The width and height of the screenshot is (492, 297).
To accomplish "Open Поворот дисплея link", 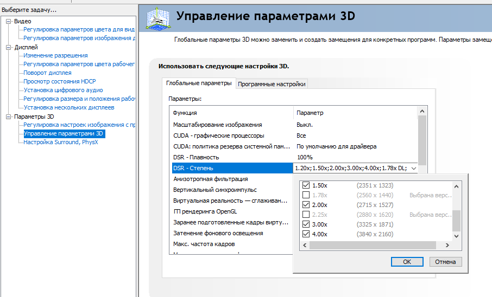I will [47, 73].
